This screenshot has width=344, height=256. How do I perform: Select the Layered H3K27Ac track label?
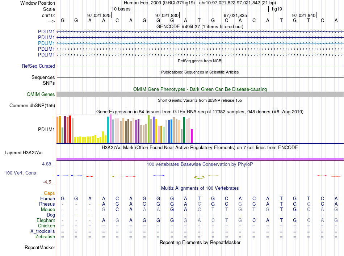pyautogui.click(x=24, y=153)
